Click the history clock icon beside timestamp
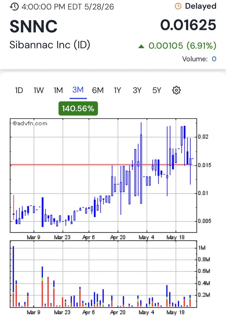 pos(14,6)
